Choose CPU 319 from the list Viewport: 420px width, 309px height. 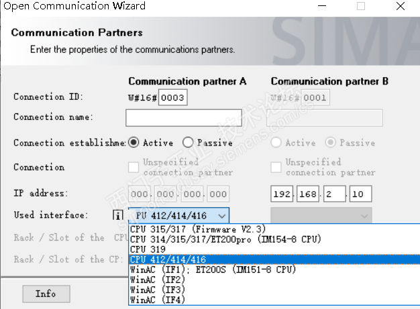(x=274, y=249)
